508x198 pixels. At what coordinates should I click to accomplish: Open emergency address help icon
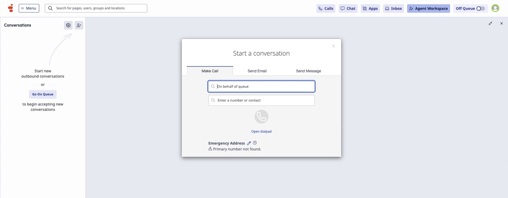(x=255, y=143)
